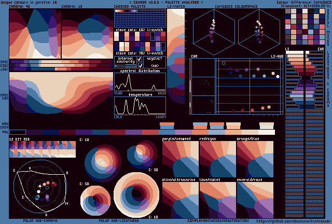Select the near-black swatch in the PAL row
This screenshot has height=224, width=332.
[x=18, y=132]
